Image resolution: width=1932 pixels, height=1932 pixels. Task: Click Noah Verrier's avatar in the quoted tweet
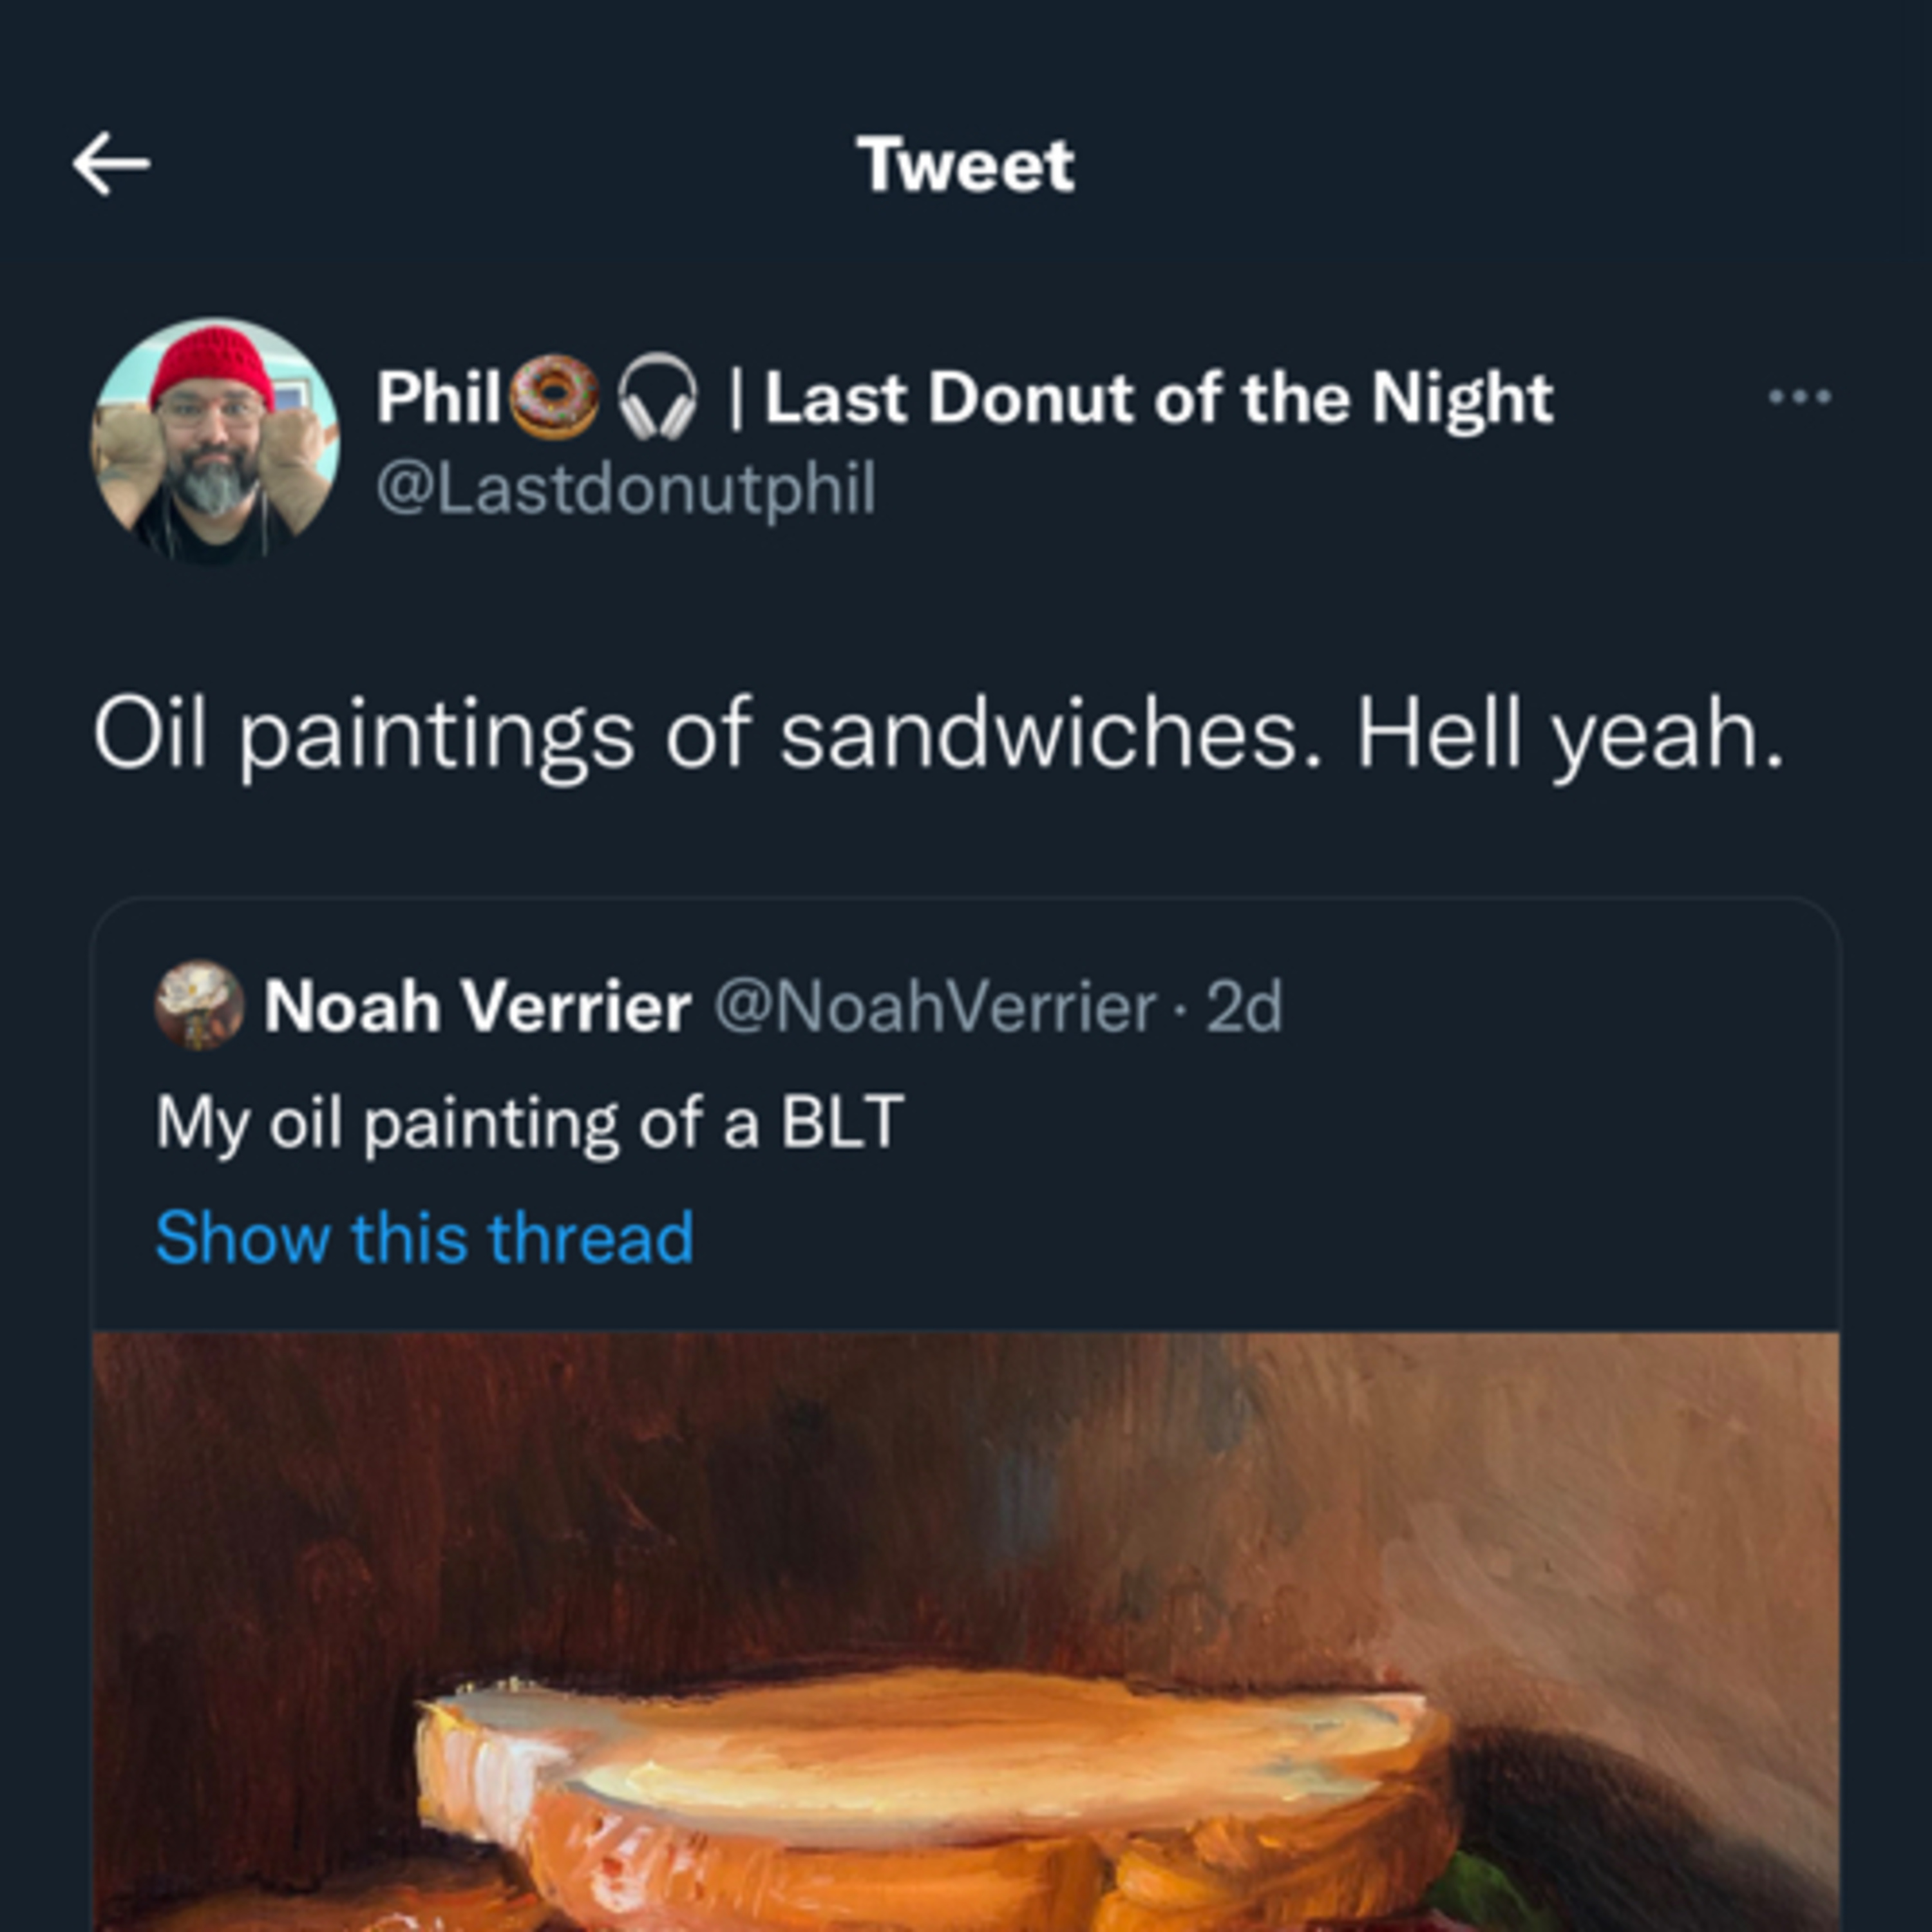(x=202, y=1013)
